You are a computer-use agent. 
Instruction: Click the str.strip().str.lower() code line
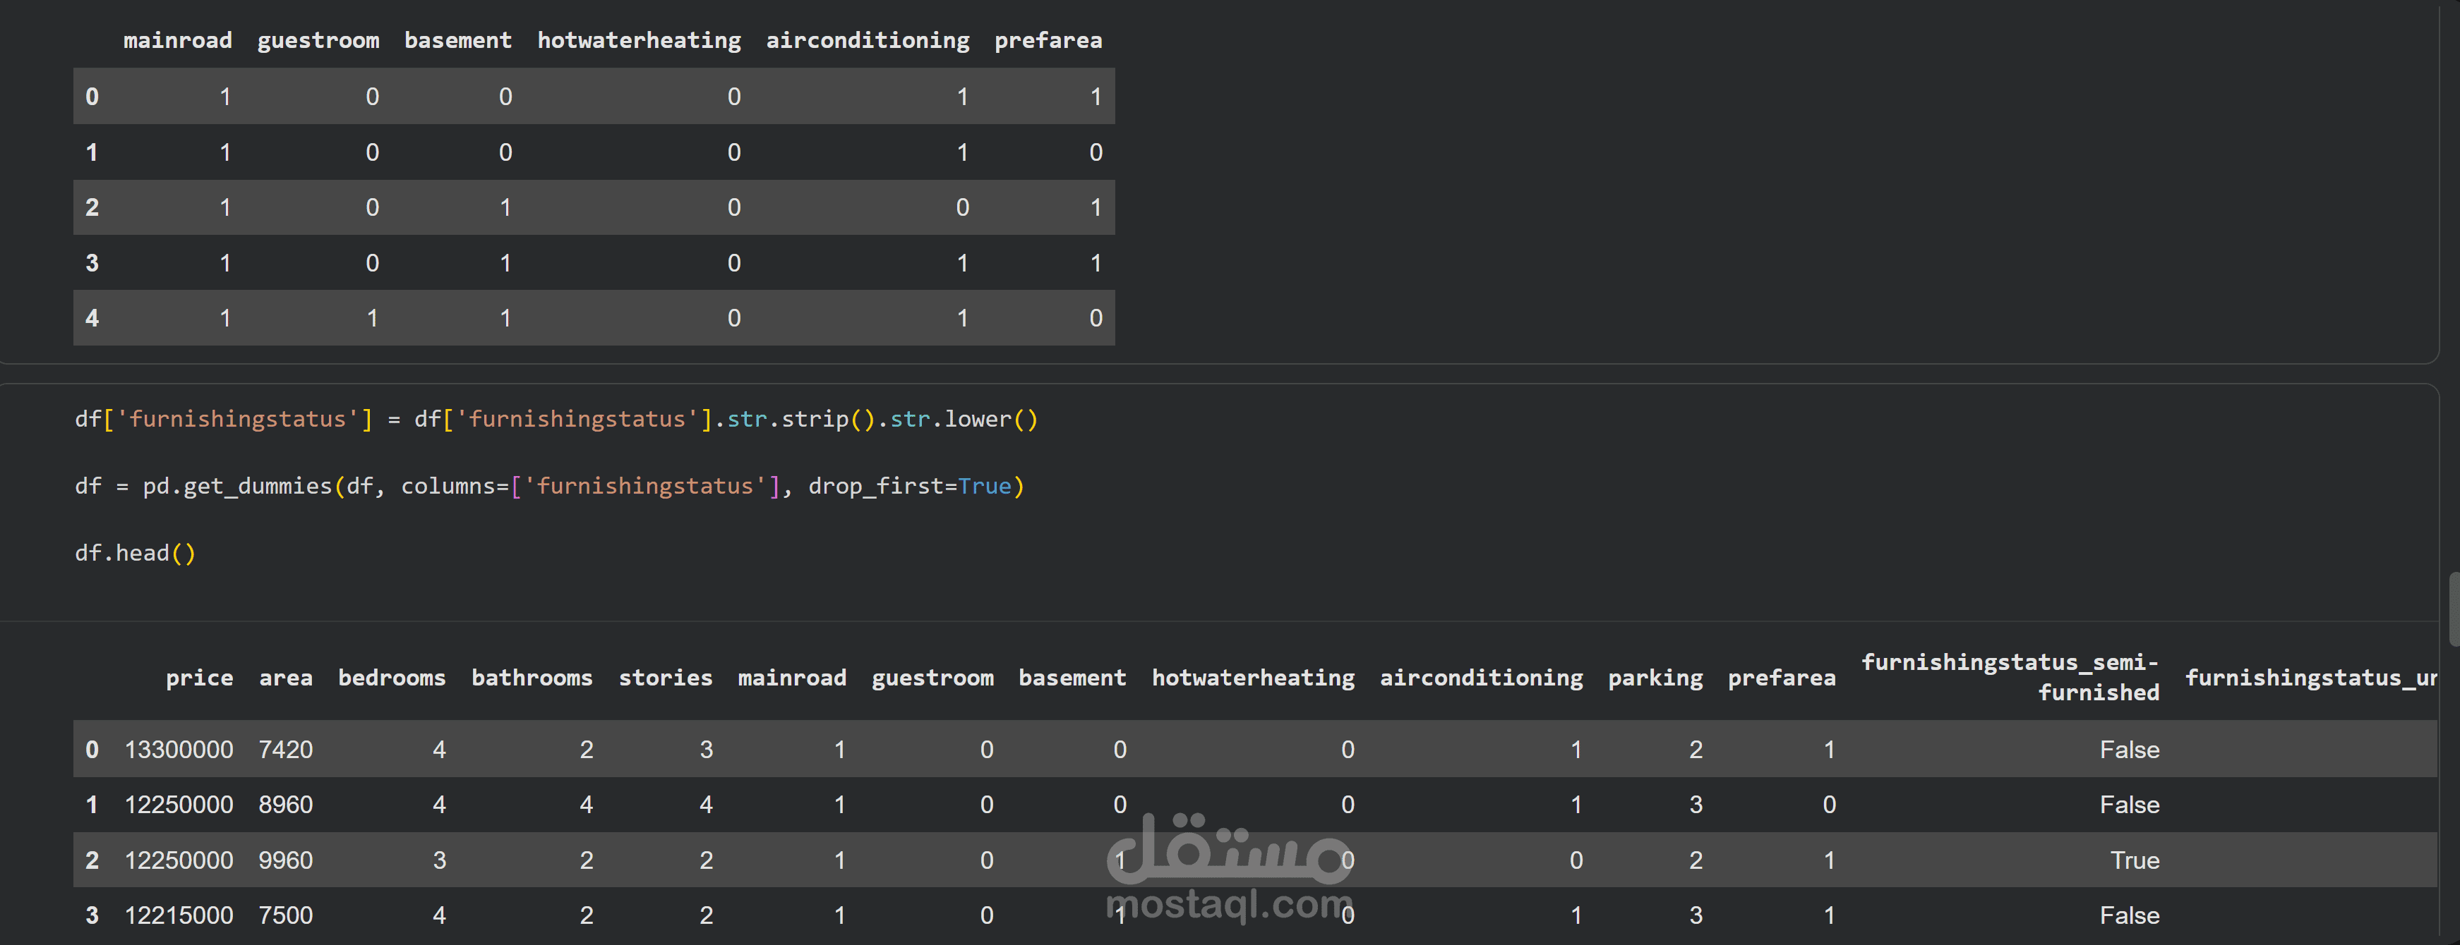tap(556, 419)
